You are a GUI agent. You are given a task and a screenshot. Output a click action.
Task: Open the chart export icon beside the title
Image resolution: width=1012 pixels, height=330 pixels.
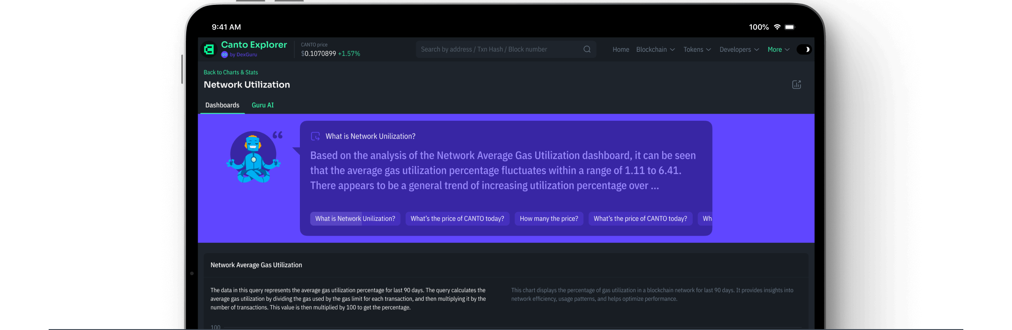[x=796, y=84]
